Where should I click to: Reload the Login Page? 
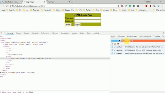coord(6,6)
